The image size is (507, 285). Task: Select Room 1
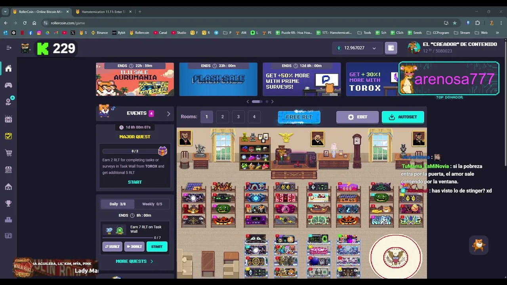(x=206, y=117)
